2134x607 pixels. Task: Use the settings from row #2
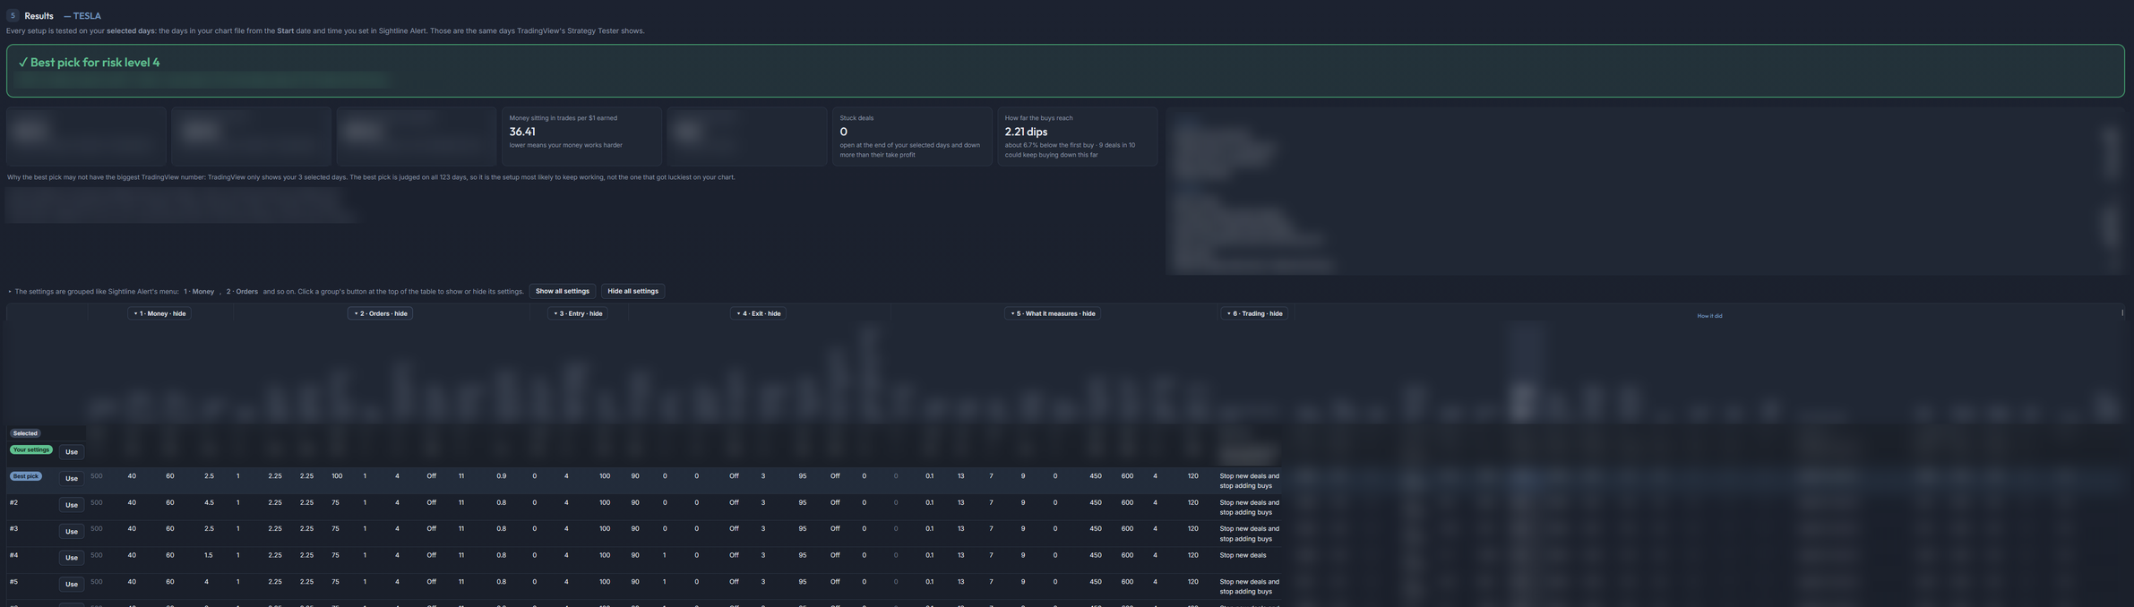click(x=72, y=505)
